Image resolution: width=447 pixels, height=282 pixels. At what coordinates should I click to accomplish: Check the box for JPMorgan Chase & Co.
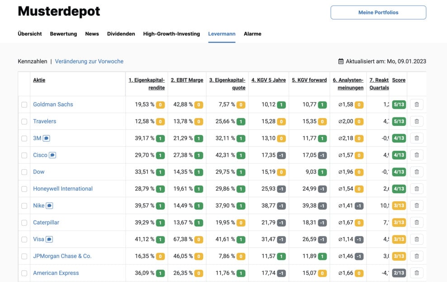point(24,256)
